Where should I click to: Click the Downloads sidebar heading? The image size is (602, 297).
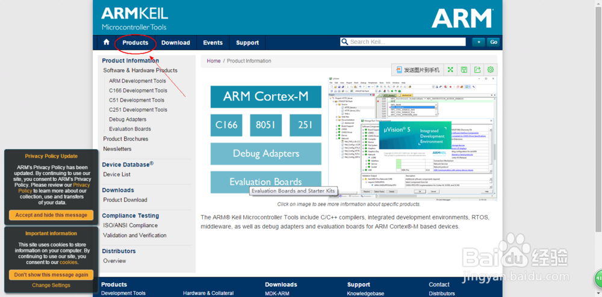tap(118, 190)
